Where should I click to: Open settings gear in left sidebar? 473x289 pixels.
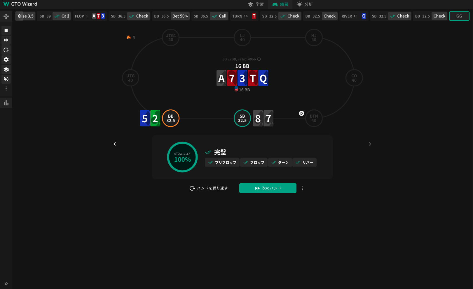pos(6,60)
